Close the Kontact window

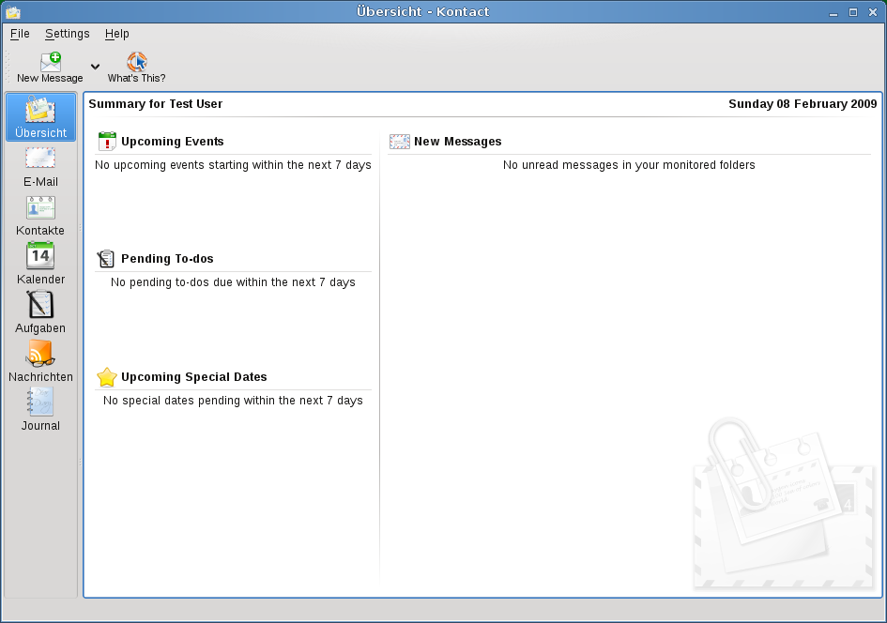click(873, 12)
